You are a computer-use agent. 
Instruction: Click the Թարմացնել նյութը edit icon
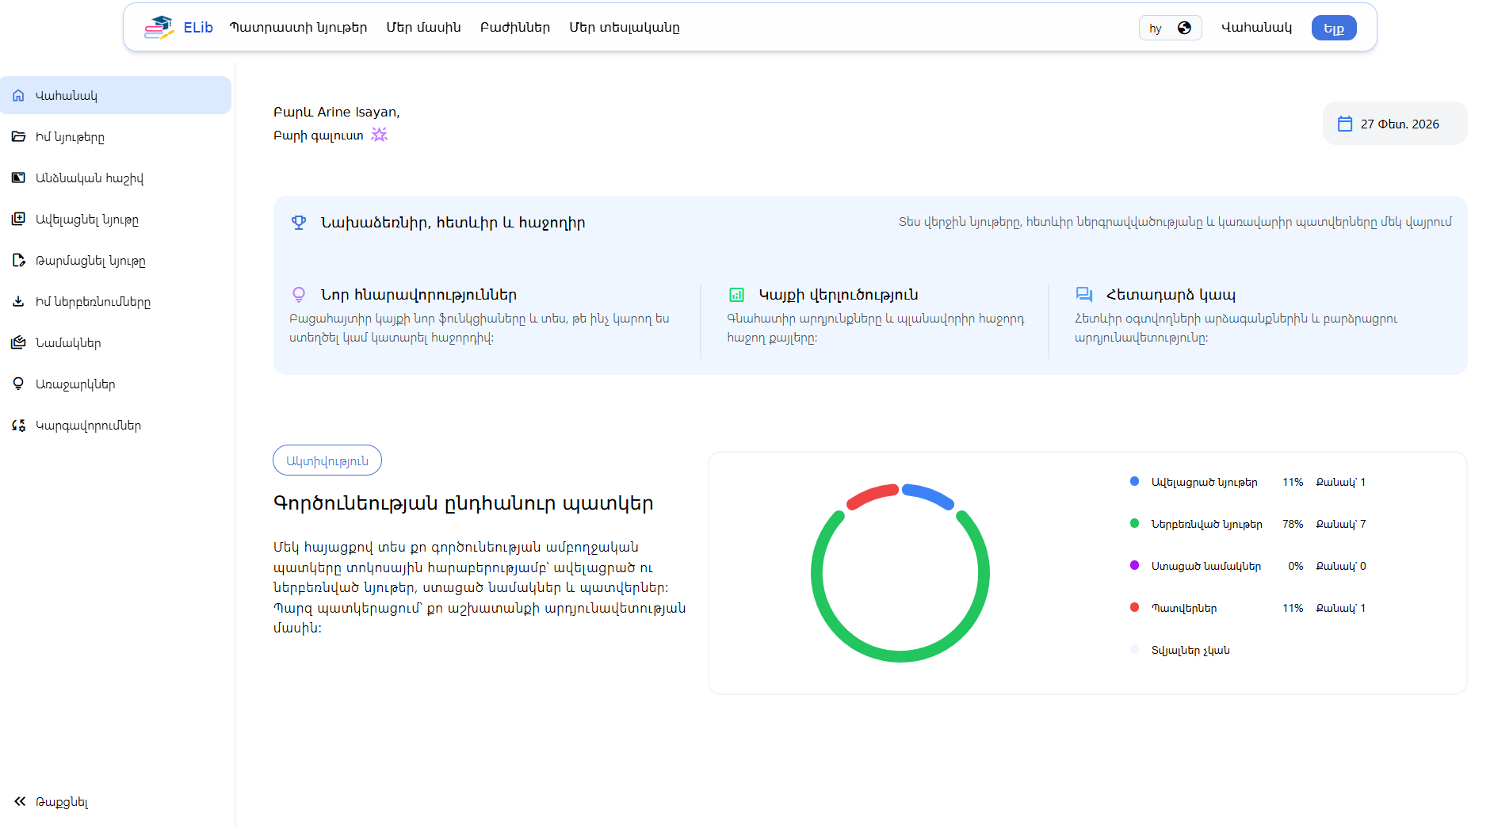point(18,261)
